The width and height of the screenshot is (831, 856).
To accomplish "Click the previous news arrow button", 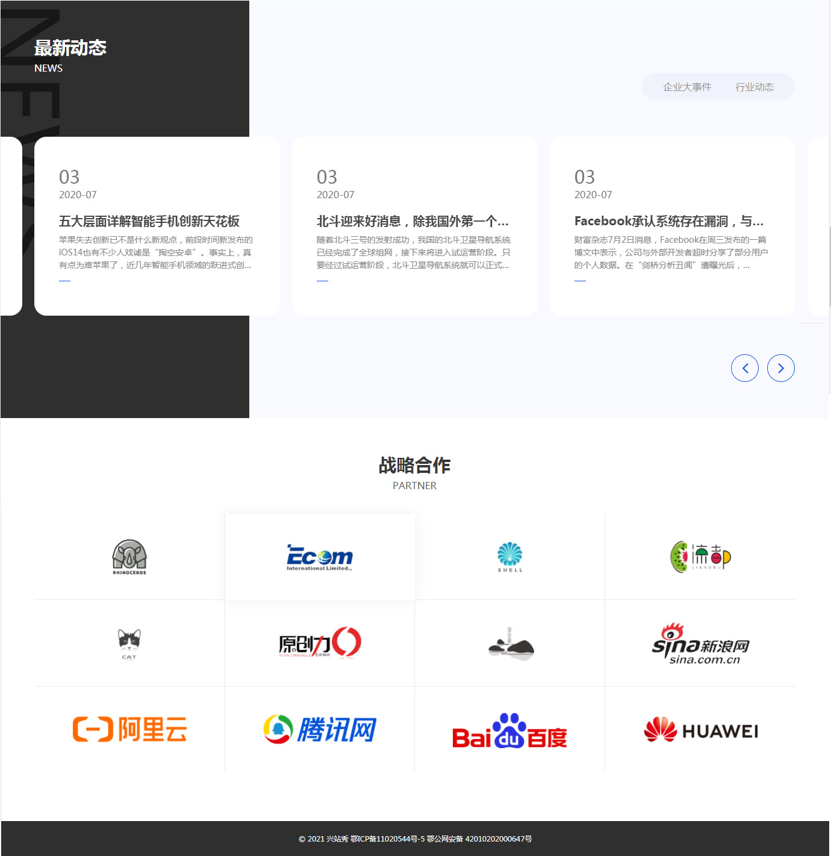I will (745, 368).
